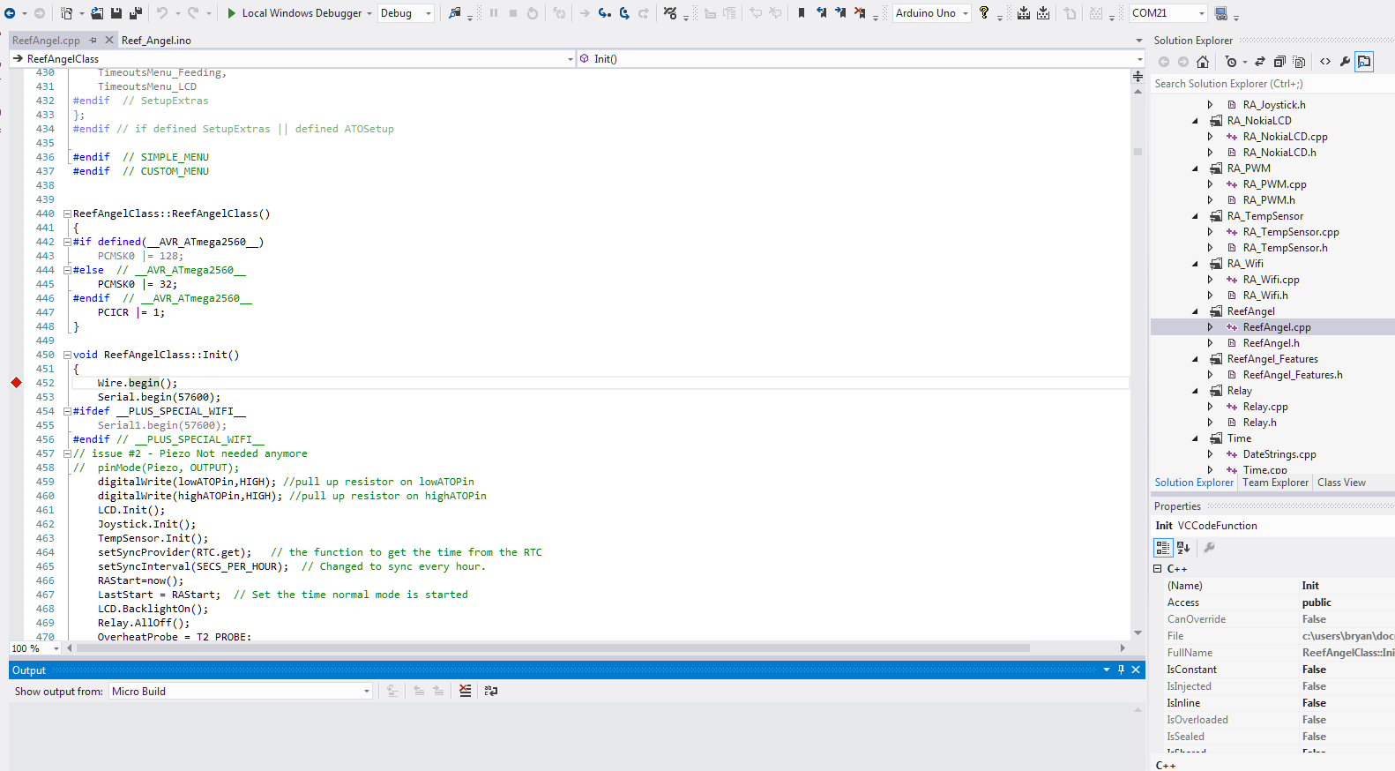
Task: Switch to the ReefAngel.cpp editor tab
Action: 46,41
